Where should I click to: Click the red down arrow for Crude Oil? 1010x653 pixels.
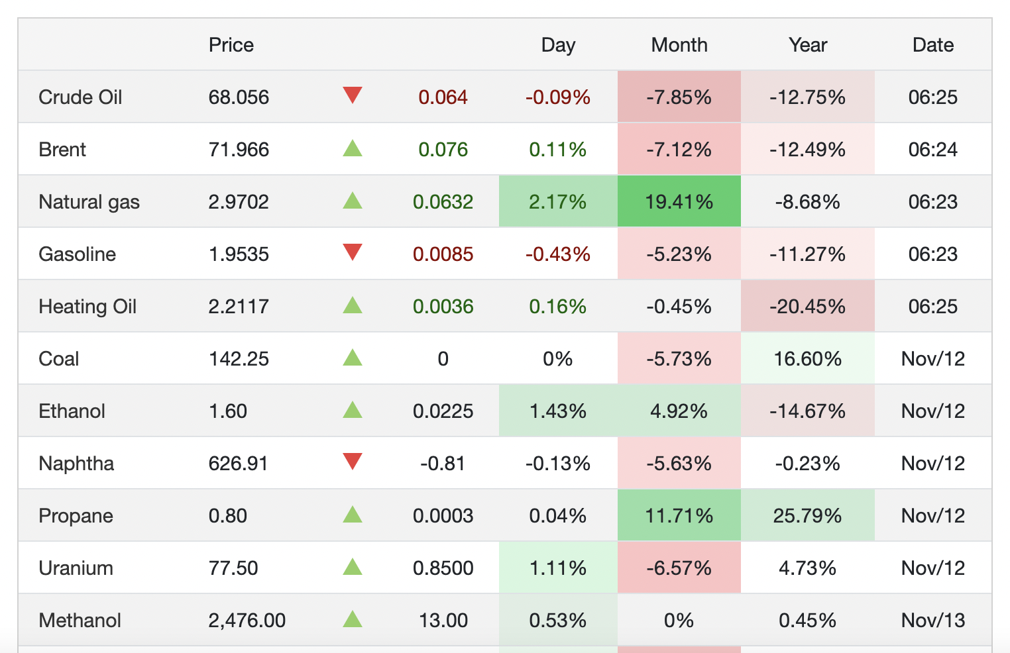(x=353, y=95)
